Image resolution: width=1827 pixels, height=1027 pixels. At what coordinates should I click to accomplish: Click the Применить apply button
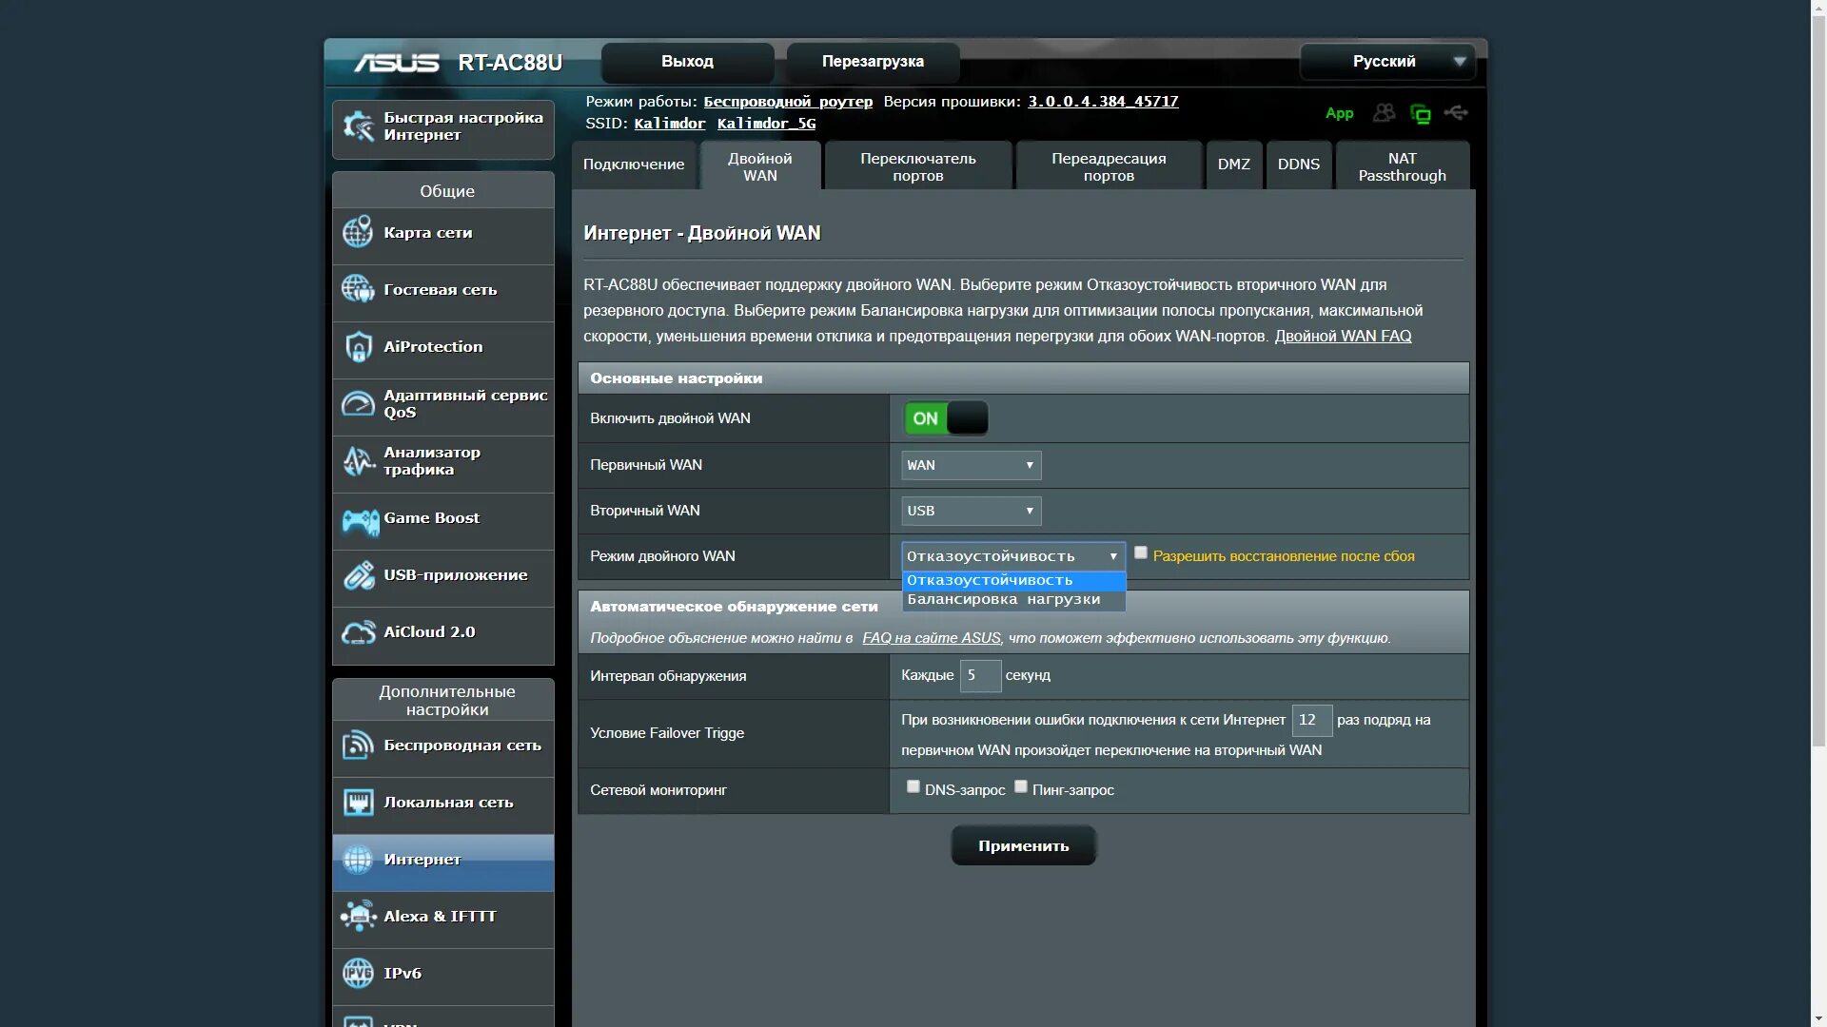tap(1024, 845)
